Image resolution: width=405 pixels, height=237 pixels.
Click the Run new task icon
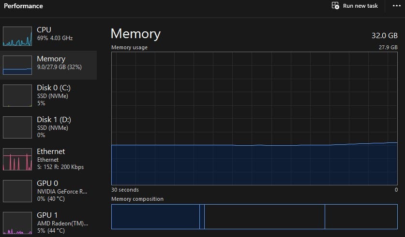click(x=335, y=6)
